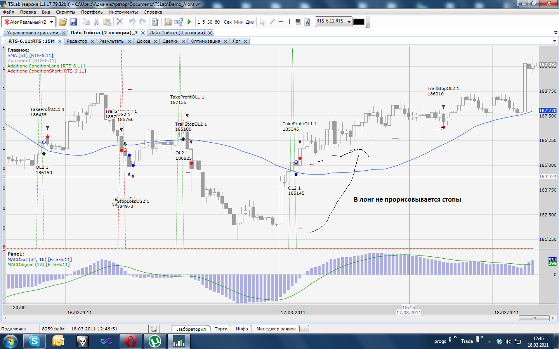Set timeframe interval to 5

pos(203,22)
